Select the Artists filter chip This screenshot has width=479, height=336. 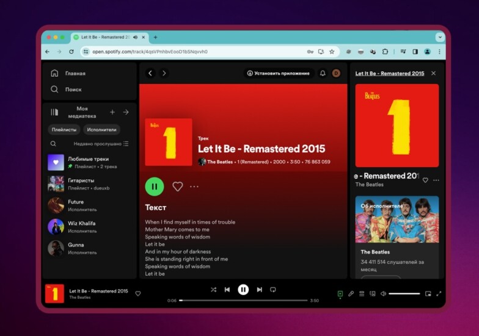point(101,129)
